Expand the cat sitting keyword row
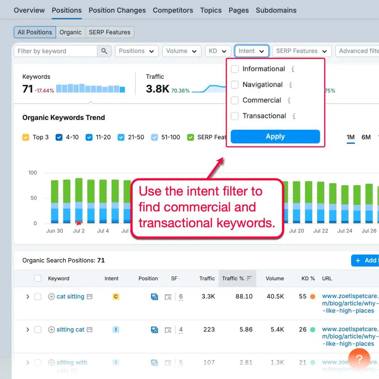This screenshot has height=379, width=379. 27,297
